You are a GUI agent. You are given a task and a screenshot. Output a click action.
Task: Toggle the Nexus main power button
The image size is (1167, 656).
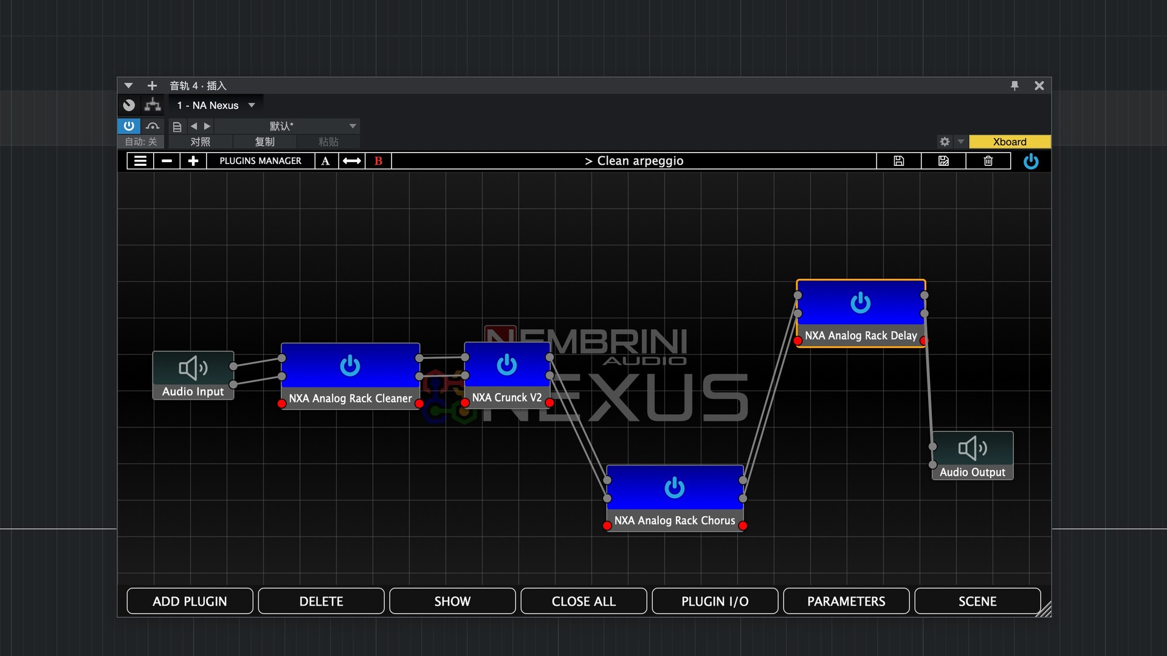click(1031, 162)
